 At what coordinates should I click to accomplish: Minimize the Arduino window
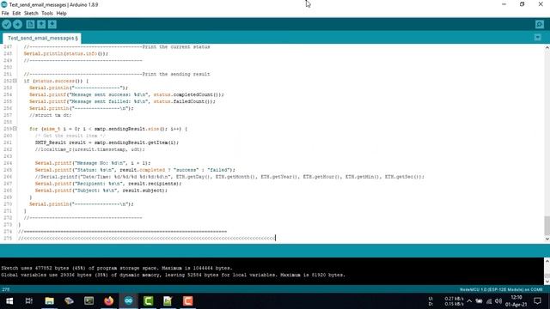[x=504, y=4]
